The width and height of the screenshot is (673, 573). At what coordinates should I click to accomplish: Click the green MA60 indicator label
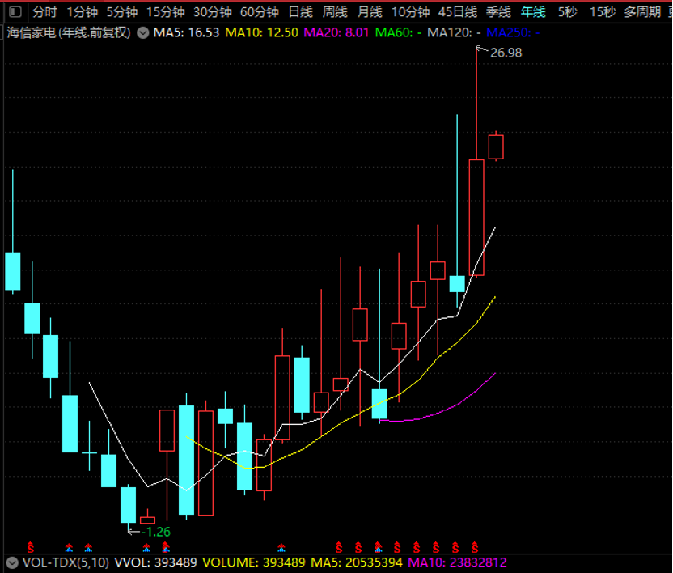[x=398, y=32]
